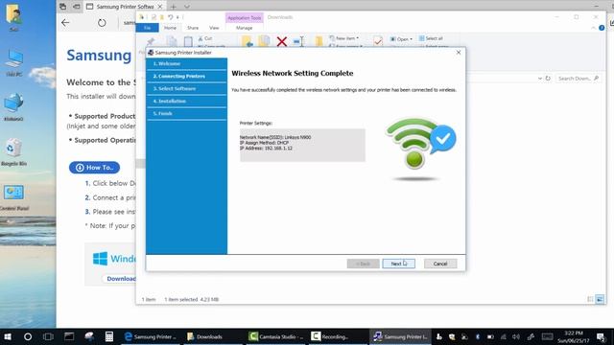Click the Move to folder icon

pyautogui.click(x=248, y=41)
